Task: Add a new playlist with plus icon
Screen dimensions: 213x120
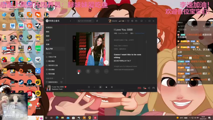Action: (x=63, y=78)
